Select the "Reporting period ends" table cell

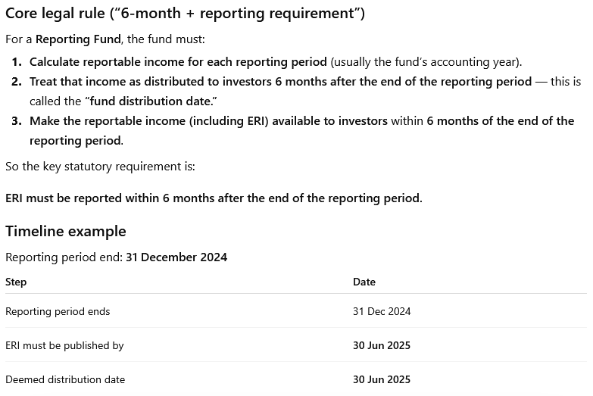58,311
